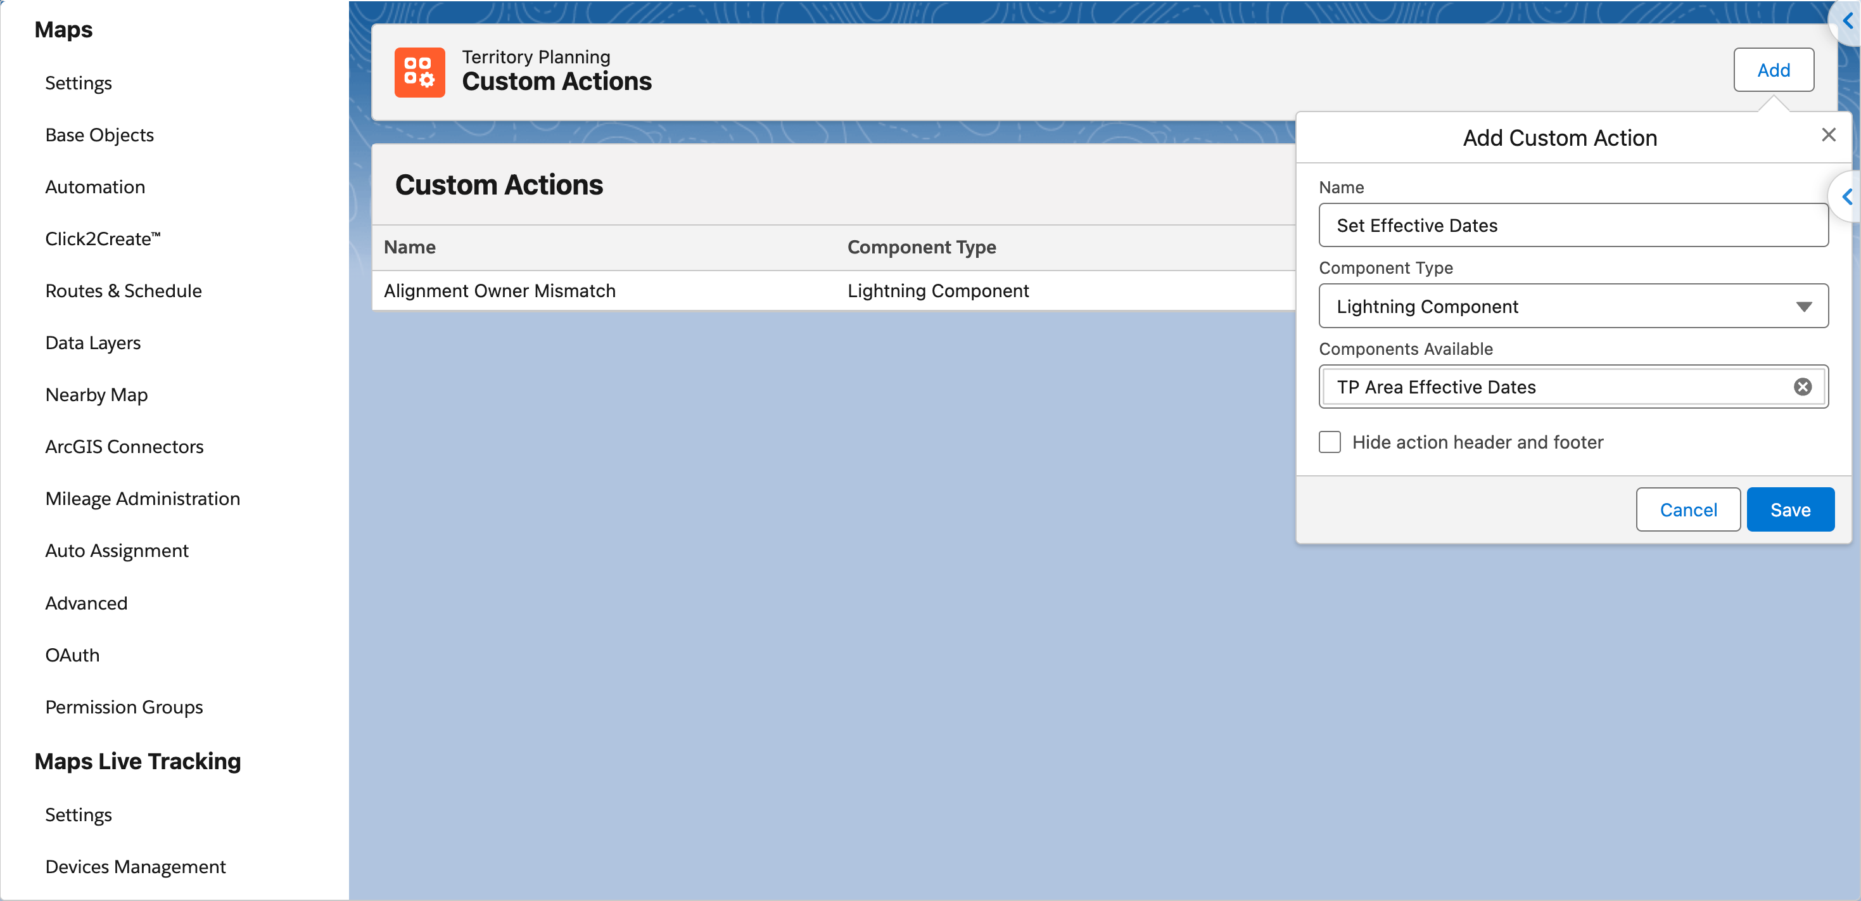Open Mileage Administration
This screenshot has width=1861, height=901.
click(x=143, y=499)
